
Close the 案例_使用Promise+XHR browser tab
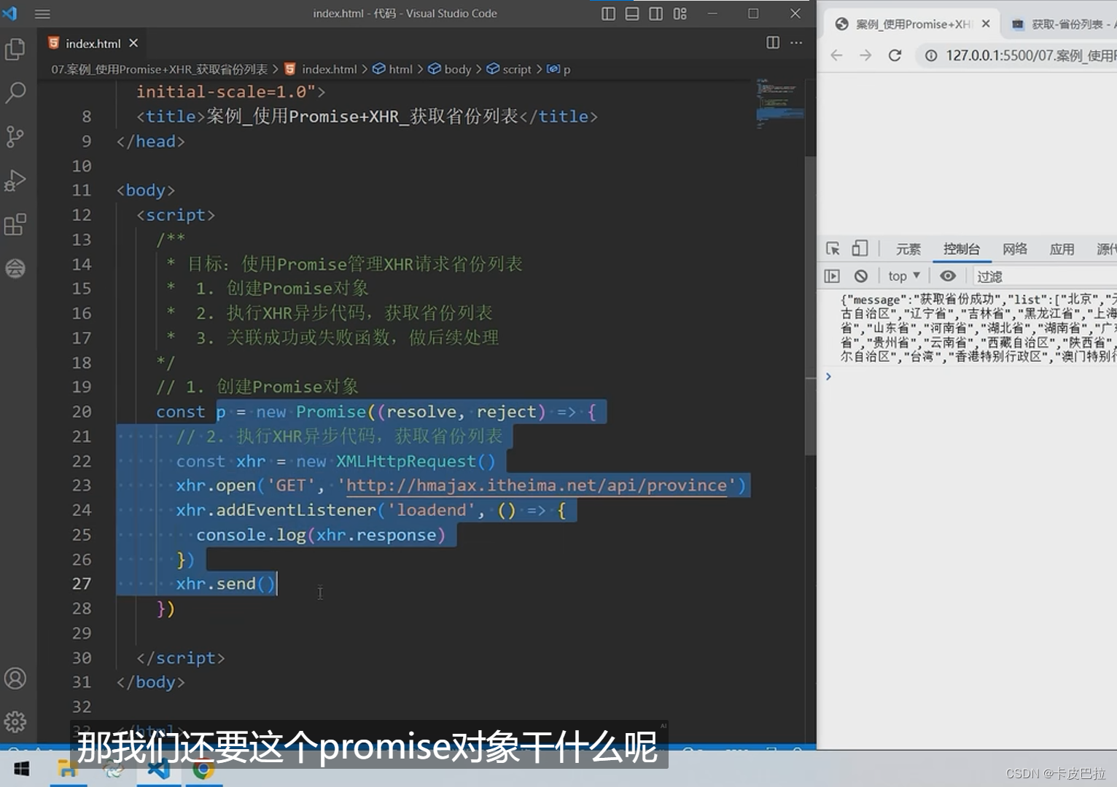[986, 24]
